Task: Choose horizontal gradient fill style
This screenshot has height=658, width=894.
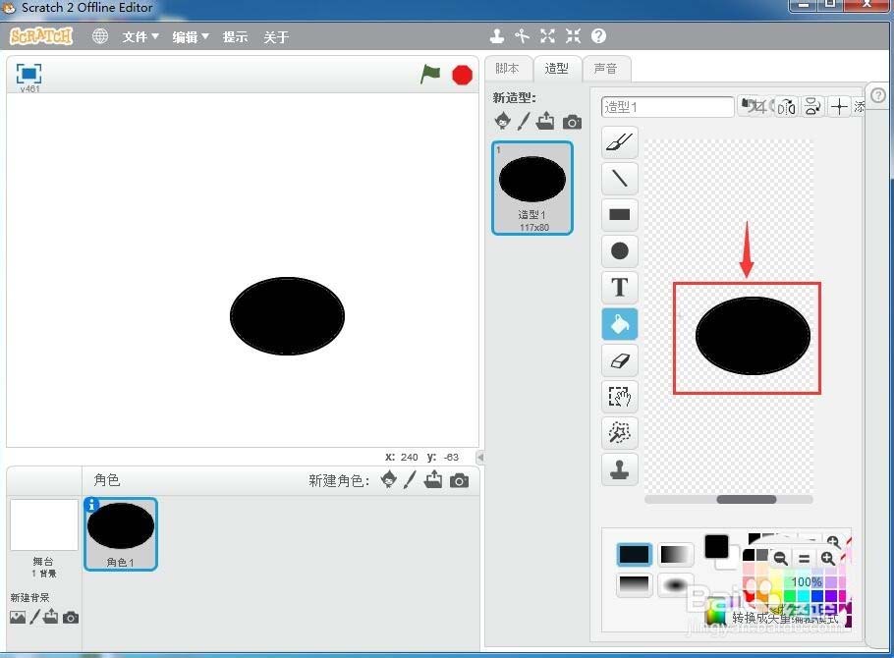Action: 675,554
